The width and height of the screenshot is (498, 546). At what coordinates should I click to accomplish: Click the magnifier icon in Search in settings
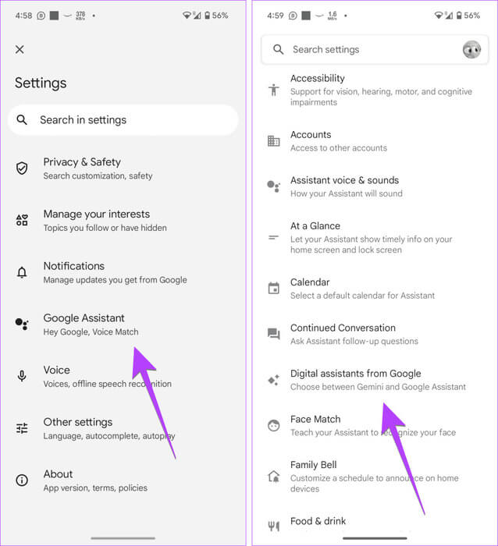click(22, 120)
